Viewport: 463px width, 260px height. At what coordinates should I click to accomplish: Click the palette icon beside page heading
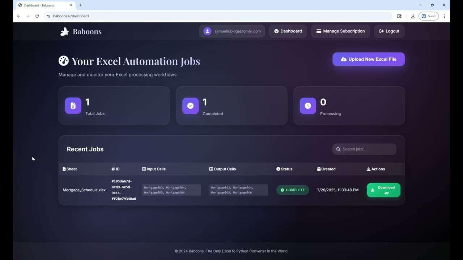[x=64, y=61]
